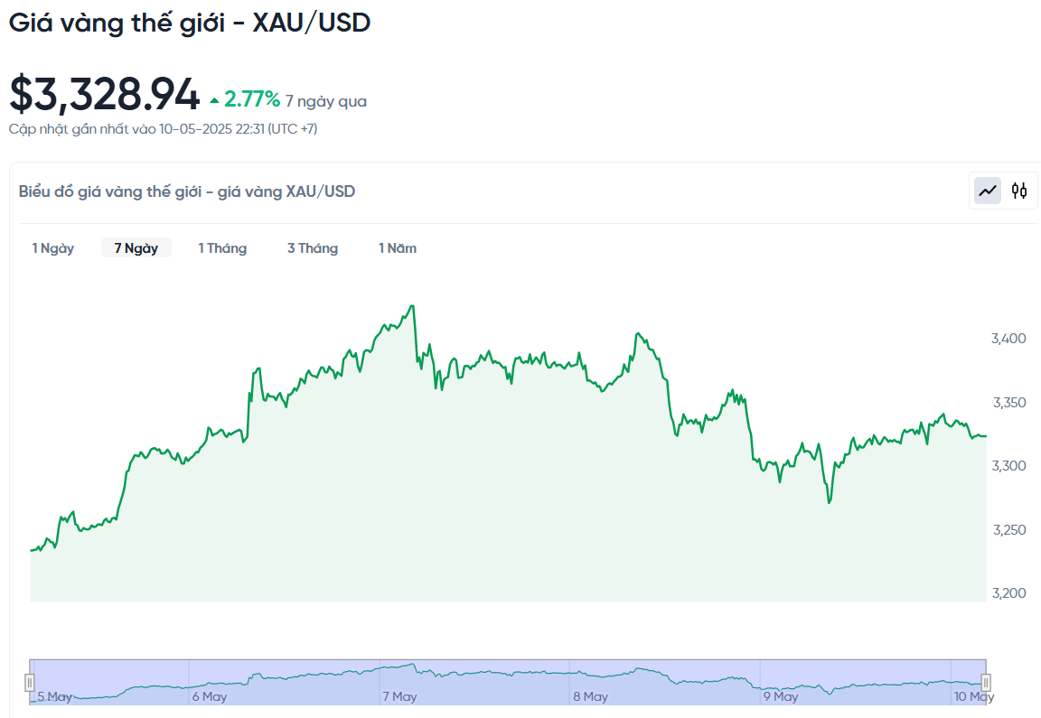Click the green up-arrow trend indicator

coord(214,100)
